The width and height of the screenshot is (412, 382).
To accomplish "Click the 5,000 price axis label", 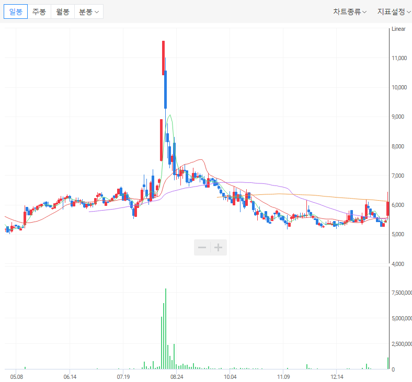I will [398, 234].
